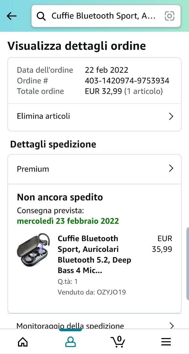Expand Elimina articoli chevron

coord(171,116)
